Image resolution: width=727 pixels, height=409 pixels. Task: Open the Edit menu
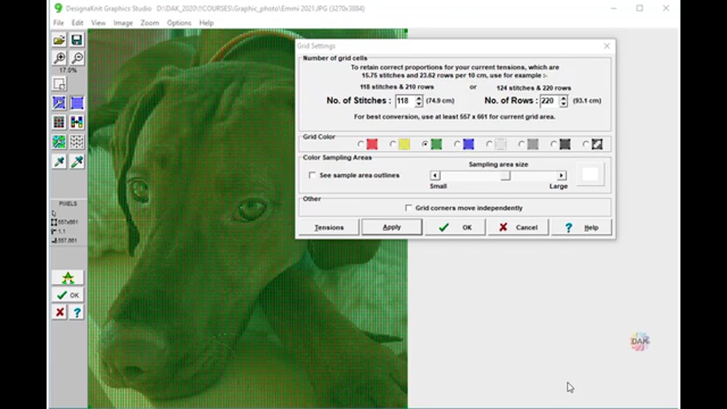(x=77, y=23)
